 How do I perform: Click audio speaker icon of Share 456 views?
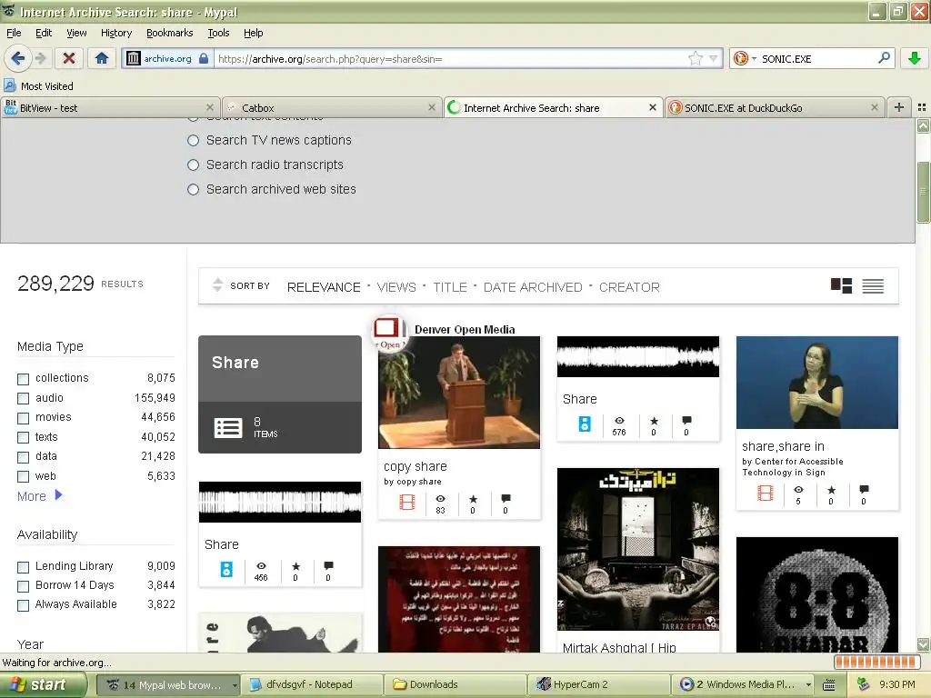(x=226, y=569)
